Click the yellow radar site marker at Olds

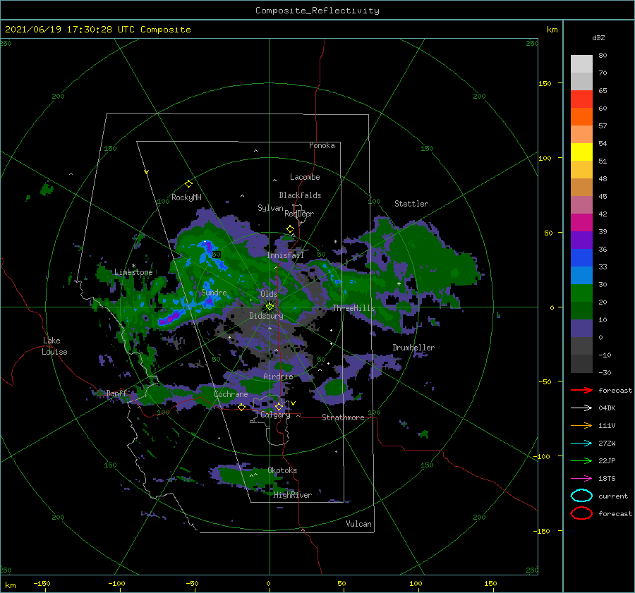tap(270, 307)
